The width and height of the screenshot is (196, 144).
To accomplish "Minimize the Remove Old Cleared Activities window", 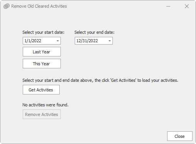I will [168, 6].
